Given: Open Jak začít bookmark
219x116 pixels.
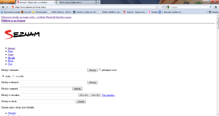Looking at the screenshot, I should [26, 12].
